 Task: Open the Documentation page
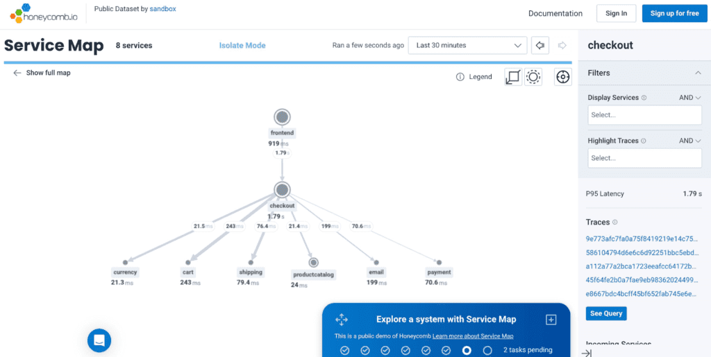[x=555, y=13]
